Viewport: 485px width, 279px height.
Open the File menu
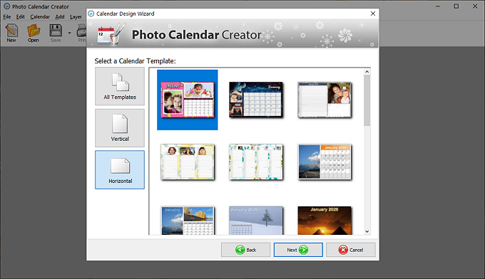point(7,16)
